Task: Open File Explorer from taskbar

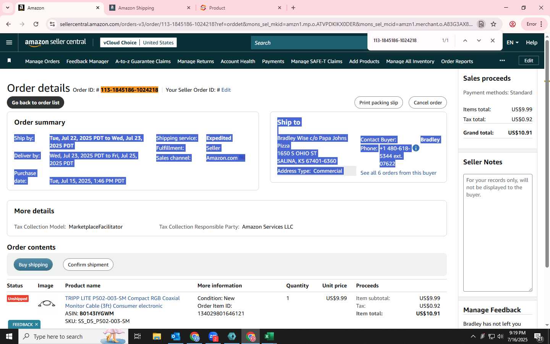Action: (x=157, y=336)
